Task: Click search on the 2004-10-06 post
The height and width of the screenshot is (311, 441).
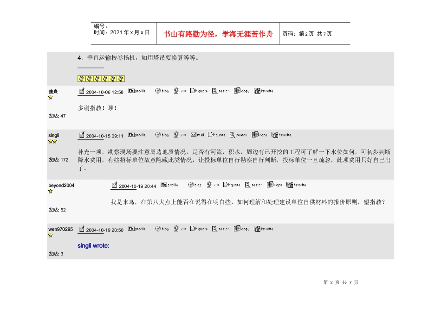Action: [x=221, y=91]
